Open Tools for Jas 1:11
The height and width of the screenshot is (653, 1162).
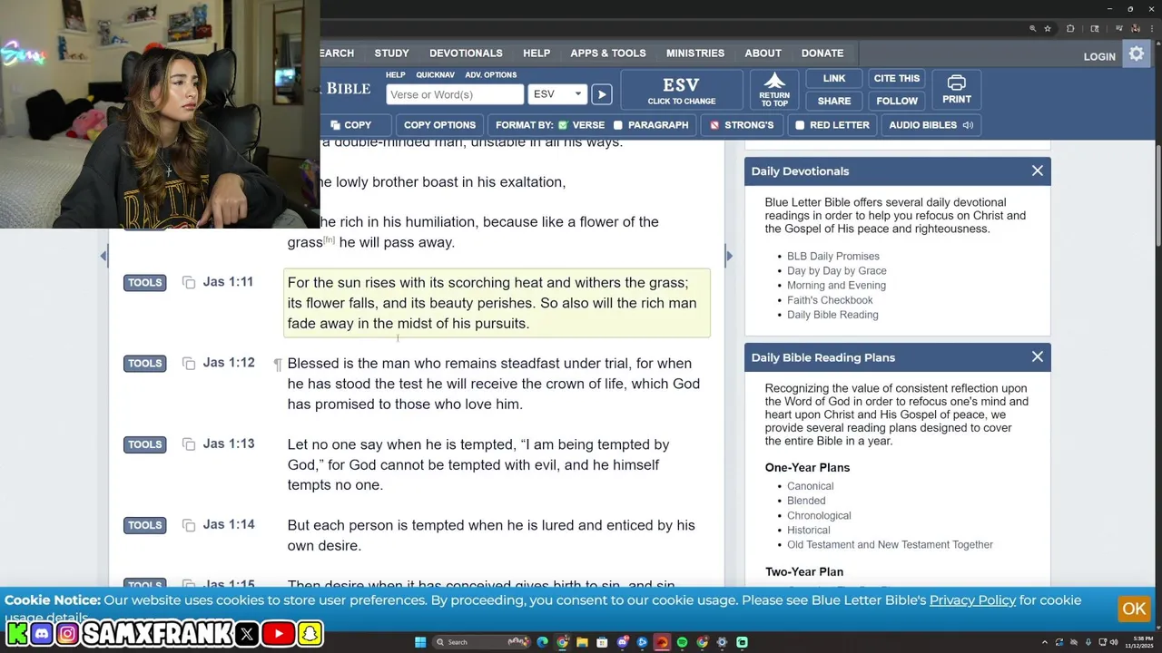coord(144,283)
